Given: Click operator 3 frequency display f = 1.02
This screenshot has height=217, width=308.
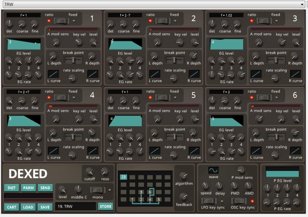Looking at the screenshot, I should 226,15.
